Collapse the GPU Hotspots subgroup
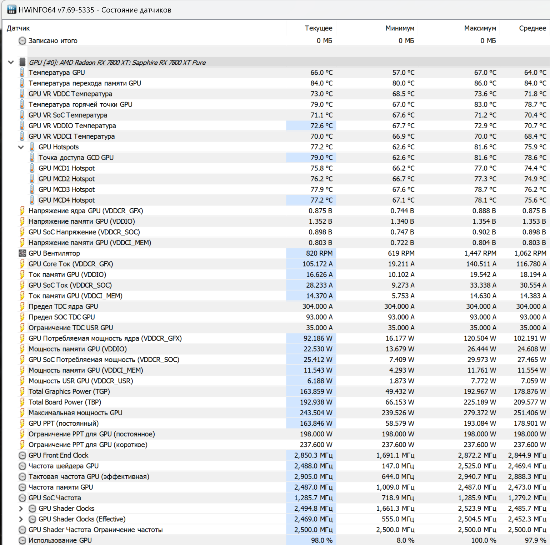This screenshot has height=545, width=550. tap(21, 147)
